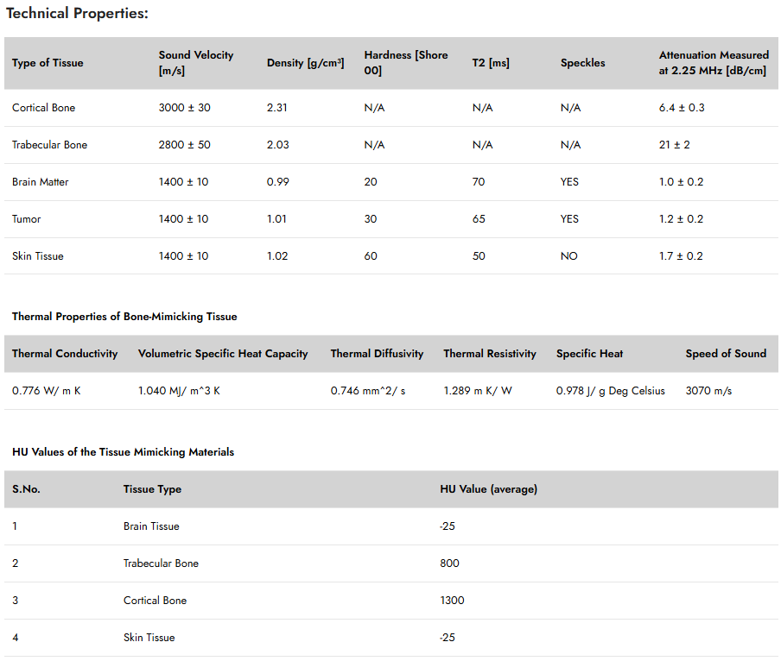This screenshot has height=661, width=781.
Task: Select serial number '3' in HU table
Action: [x=16, y=601]
